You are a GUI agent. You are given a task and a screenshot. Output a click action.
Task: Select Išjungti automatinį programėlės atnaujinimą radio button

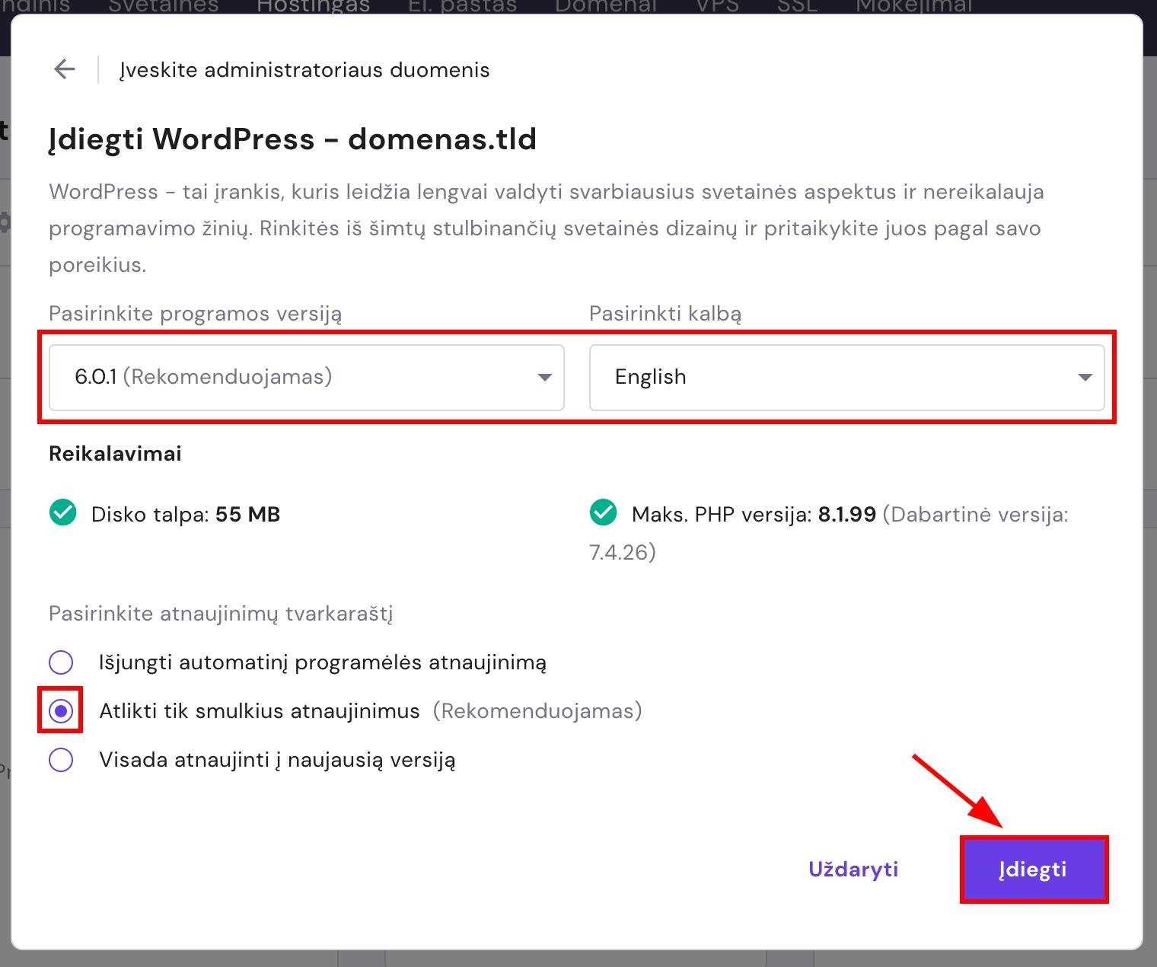point(61,662)
